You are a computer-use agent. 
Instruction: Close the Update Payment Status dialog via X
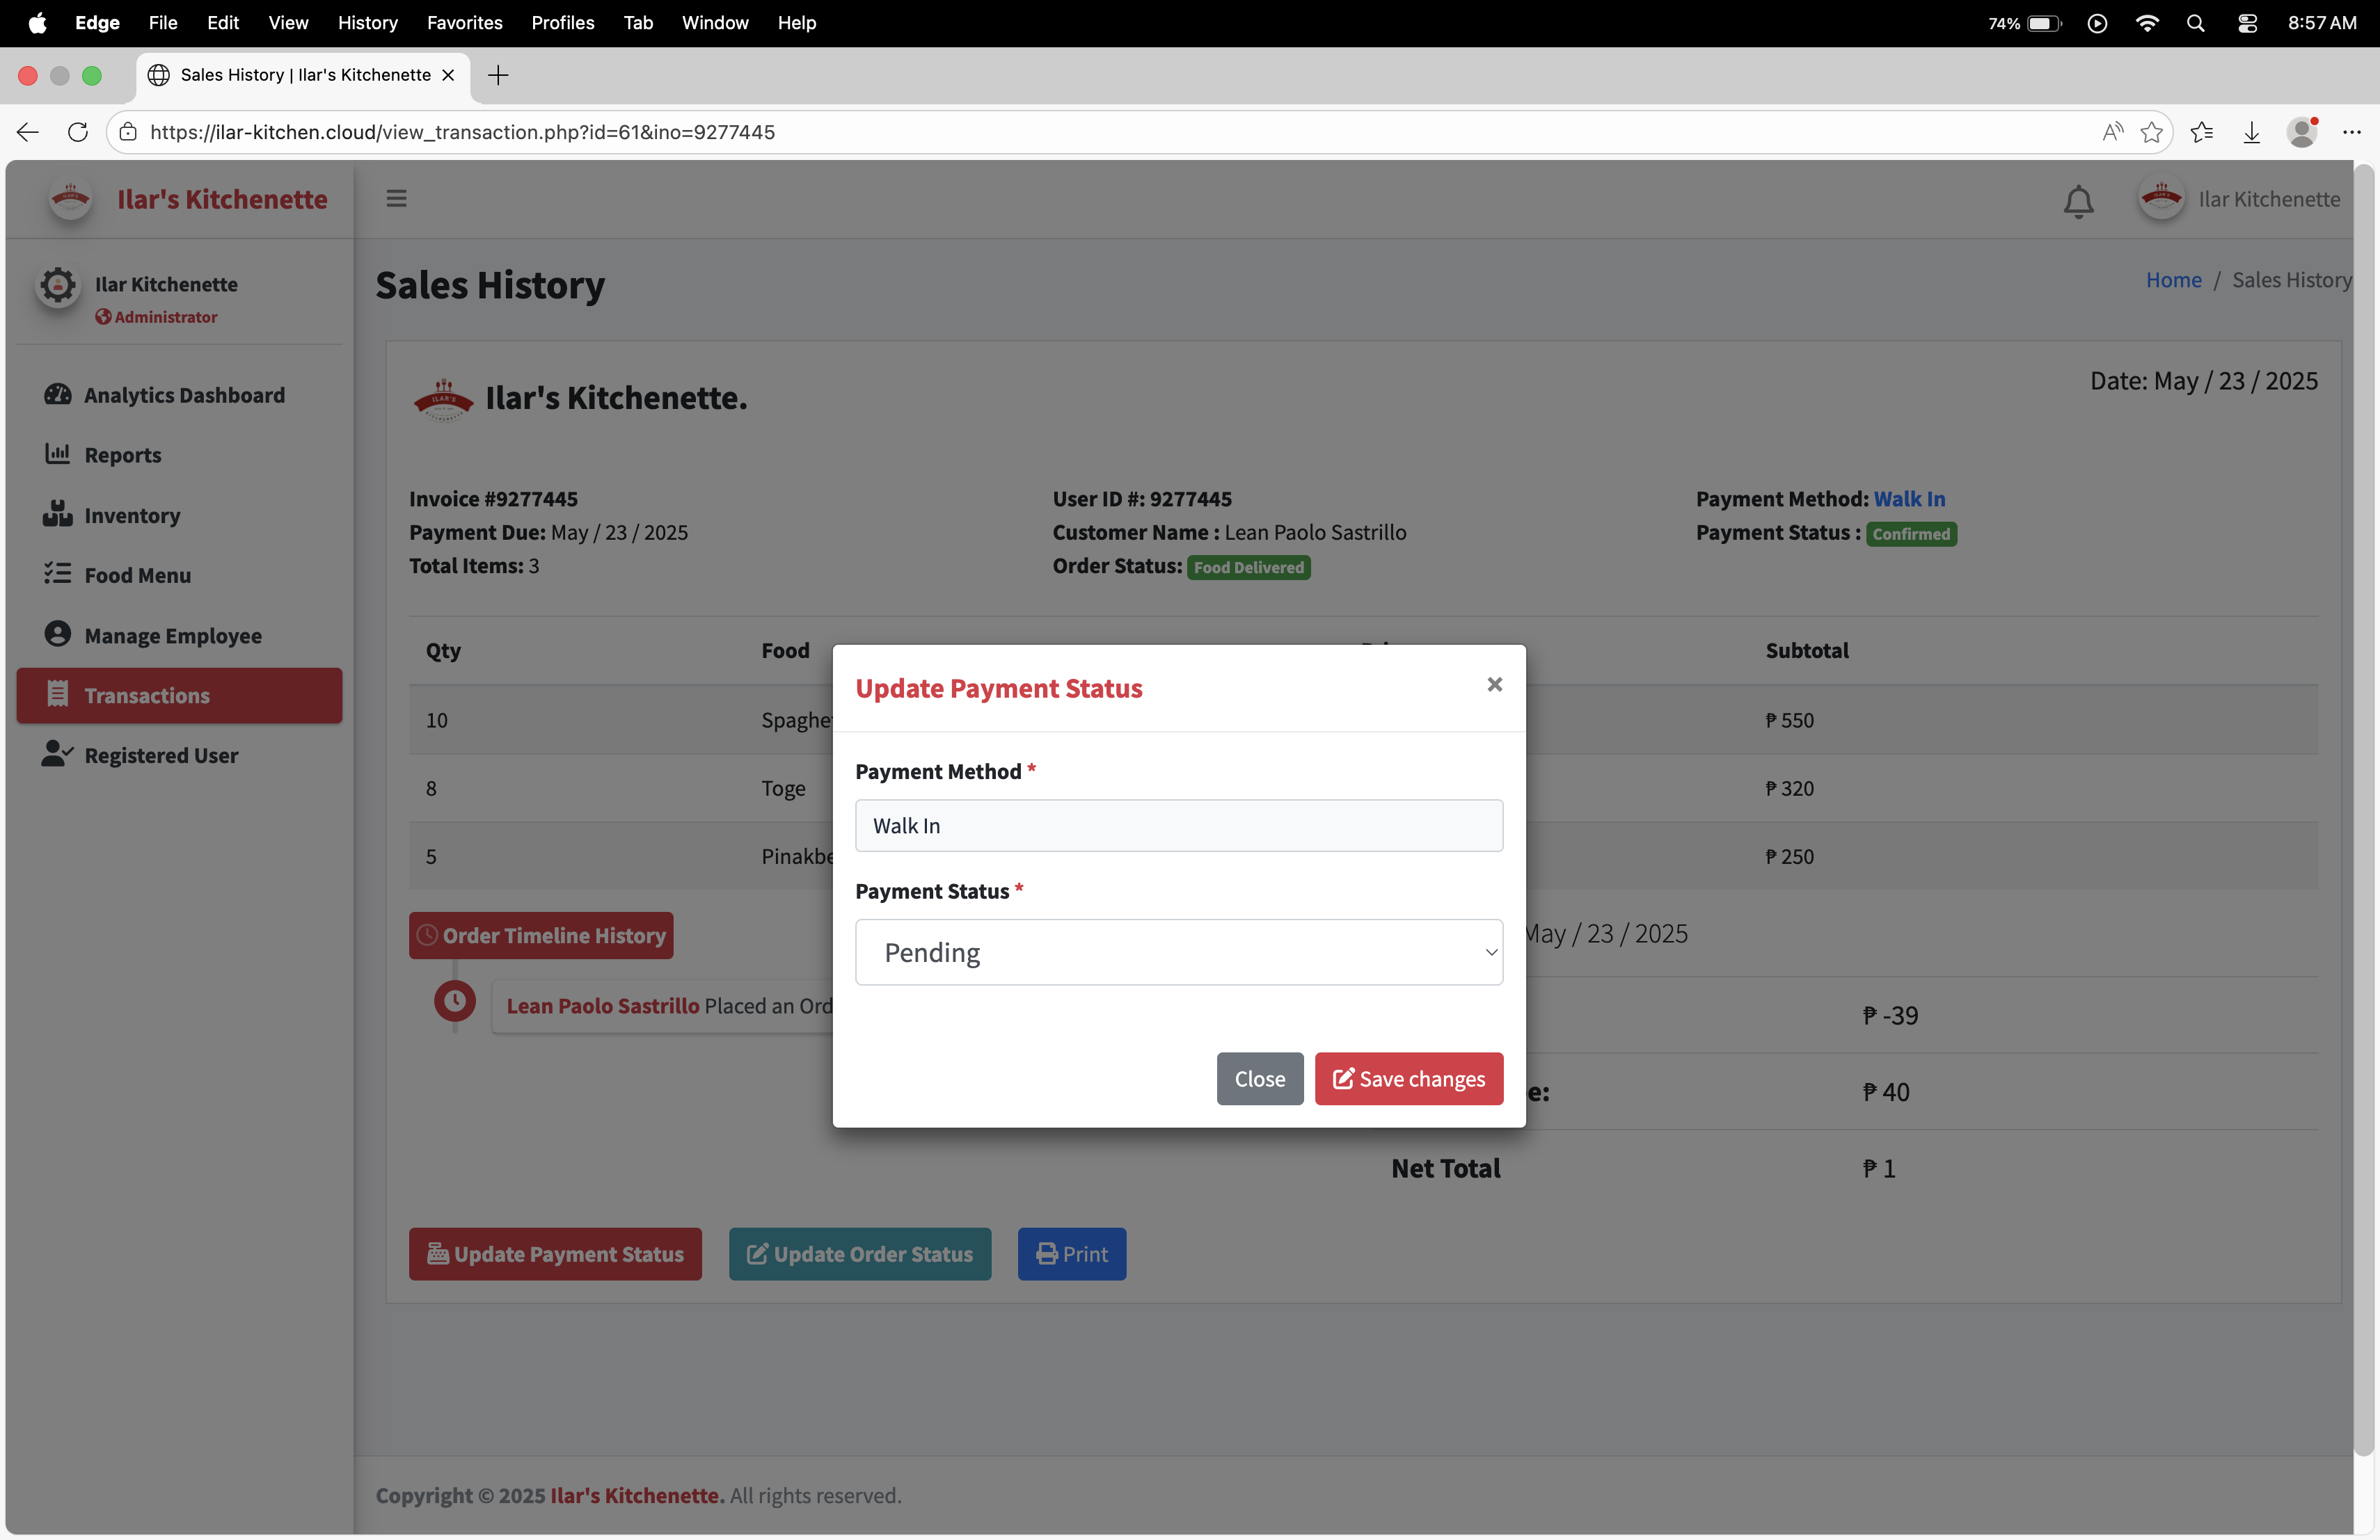[x=1494, y=684]
